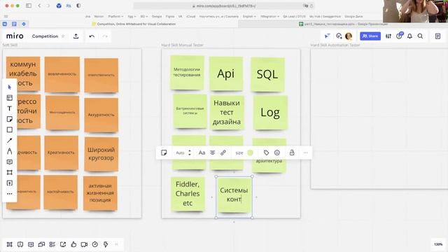Image resolution: width=448 pixels, height=252 pixels.
Task: Select the Pen drawing tool
Action: (9, 151)
